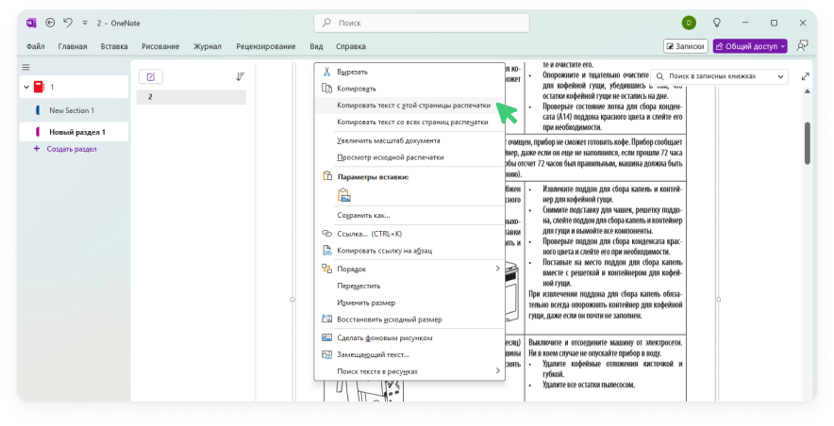
Task: Choose Вырезать from the context menu
Action: 409,72
